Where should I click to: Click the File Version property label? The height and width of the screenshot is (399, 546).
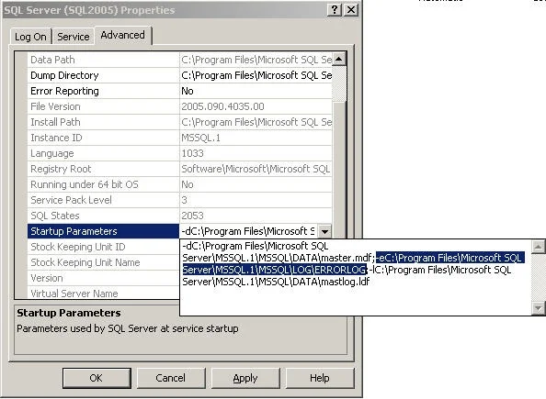(55, 106)
